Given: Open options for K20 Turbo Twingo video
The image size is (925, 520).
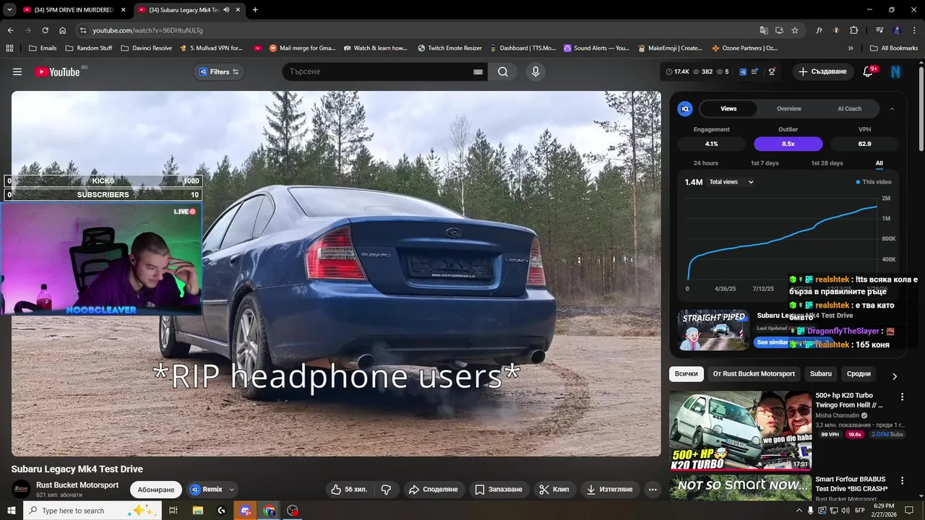Looking at the screenshot, I should [x=902, y=396].
